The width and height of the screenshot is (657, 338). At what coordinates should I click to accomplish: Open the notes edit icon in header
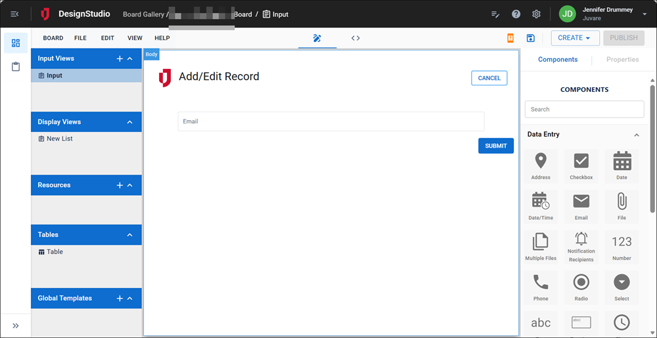(495, 14)
